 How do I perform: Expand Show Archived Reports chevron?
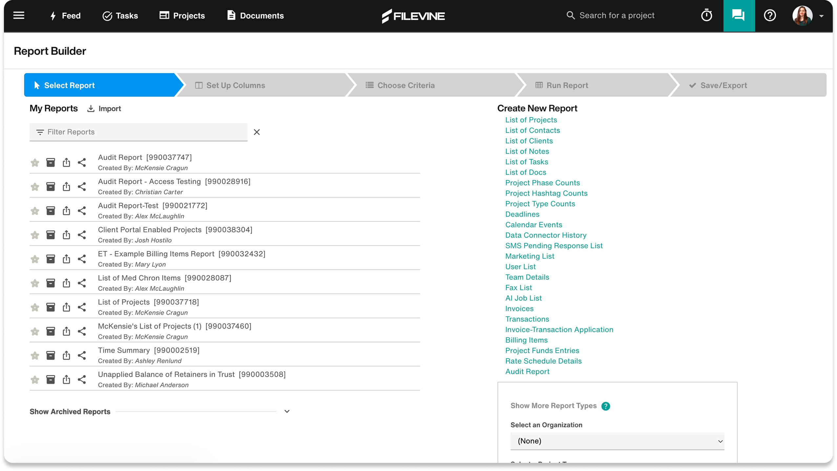pyautogui.click(x=287, y=411)
